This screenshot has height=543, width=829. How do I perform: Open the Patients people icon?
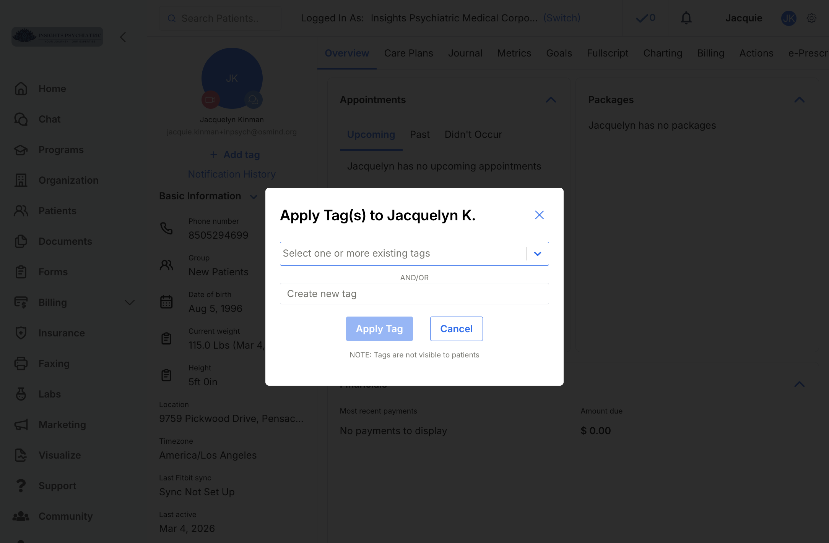coord(21,211)
